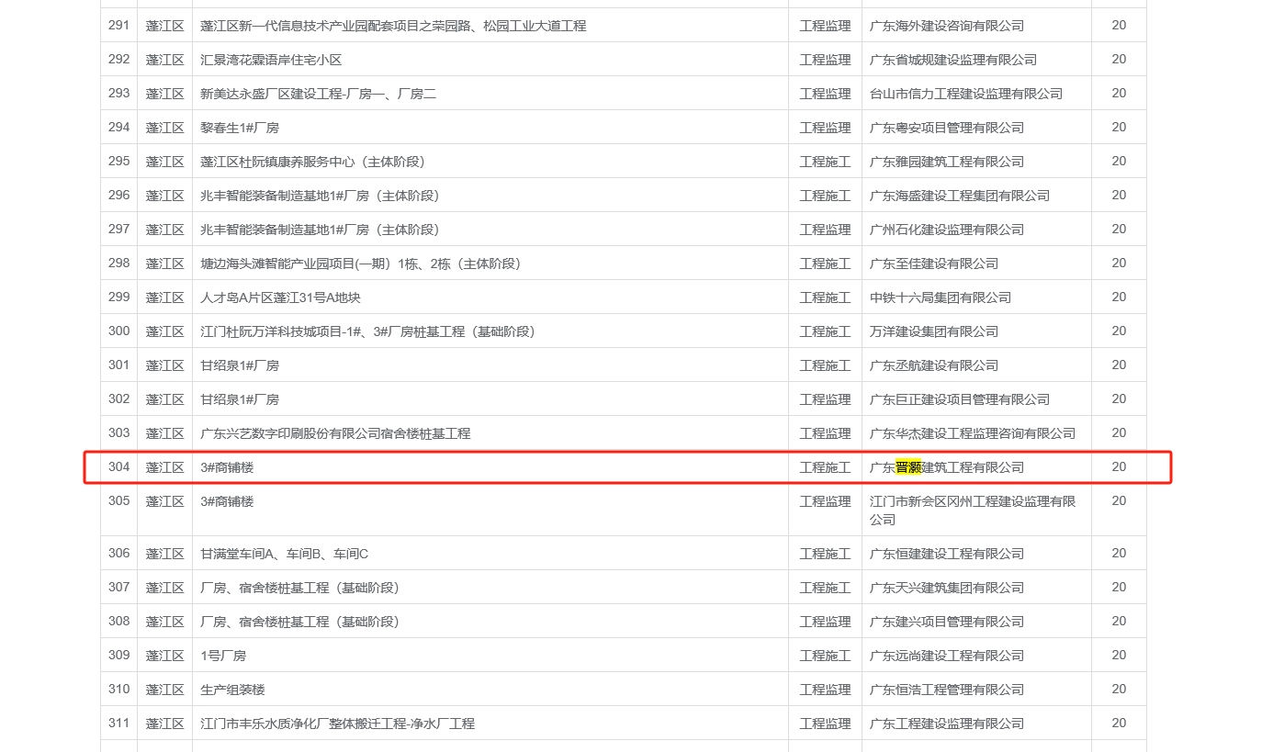Select row number 298 cell
This screenshot has height=752, width=1262.
[x=119, y=264]
